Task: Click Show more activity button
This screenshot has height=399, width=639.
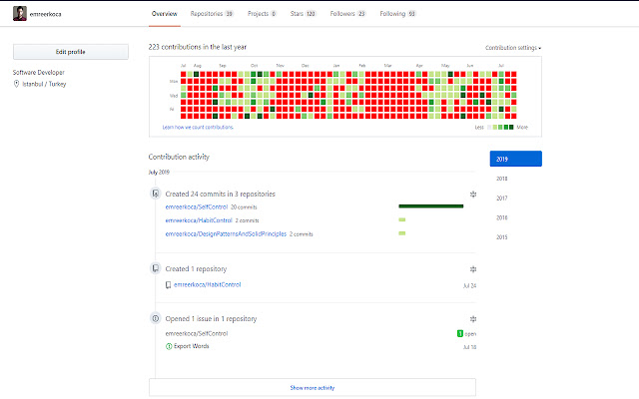Action: (x=313, y=388)
